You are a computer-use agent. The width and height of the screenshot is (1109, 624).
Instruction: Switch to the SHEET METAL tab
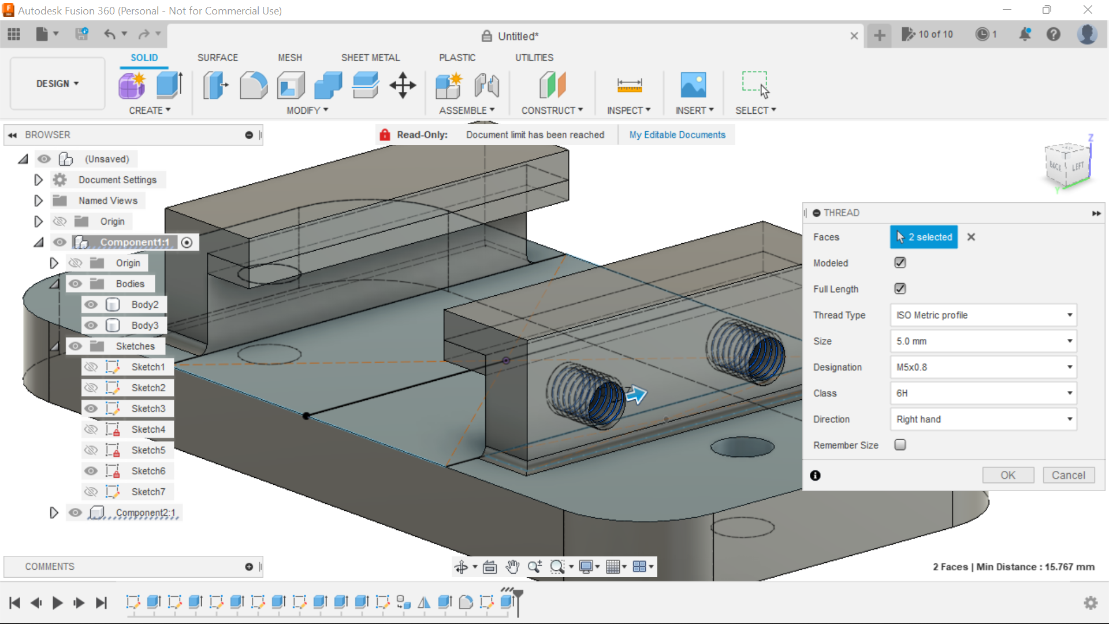pyautogui.click(x=370, y=58)
